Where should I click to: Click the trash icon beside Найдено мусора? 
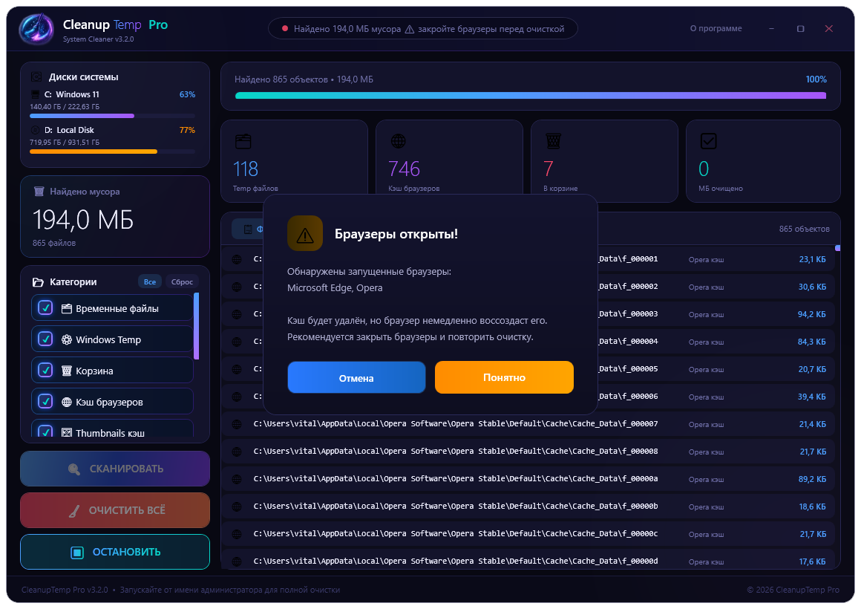click(39, 192)
